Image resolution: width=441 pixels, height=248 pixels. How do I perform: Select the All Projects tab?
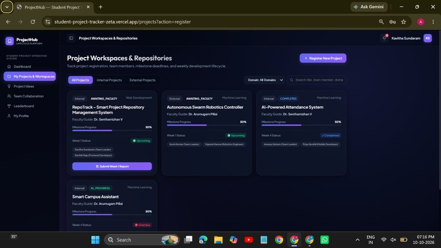click(x=80, y=80)
